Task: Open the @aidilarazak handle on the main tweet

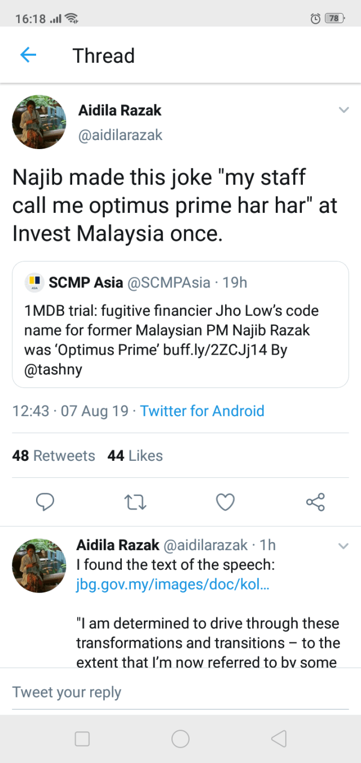Action: [120, 135]
